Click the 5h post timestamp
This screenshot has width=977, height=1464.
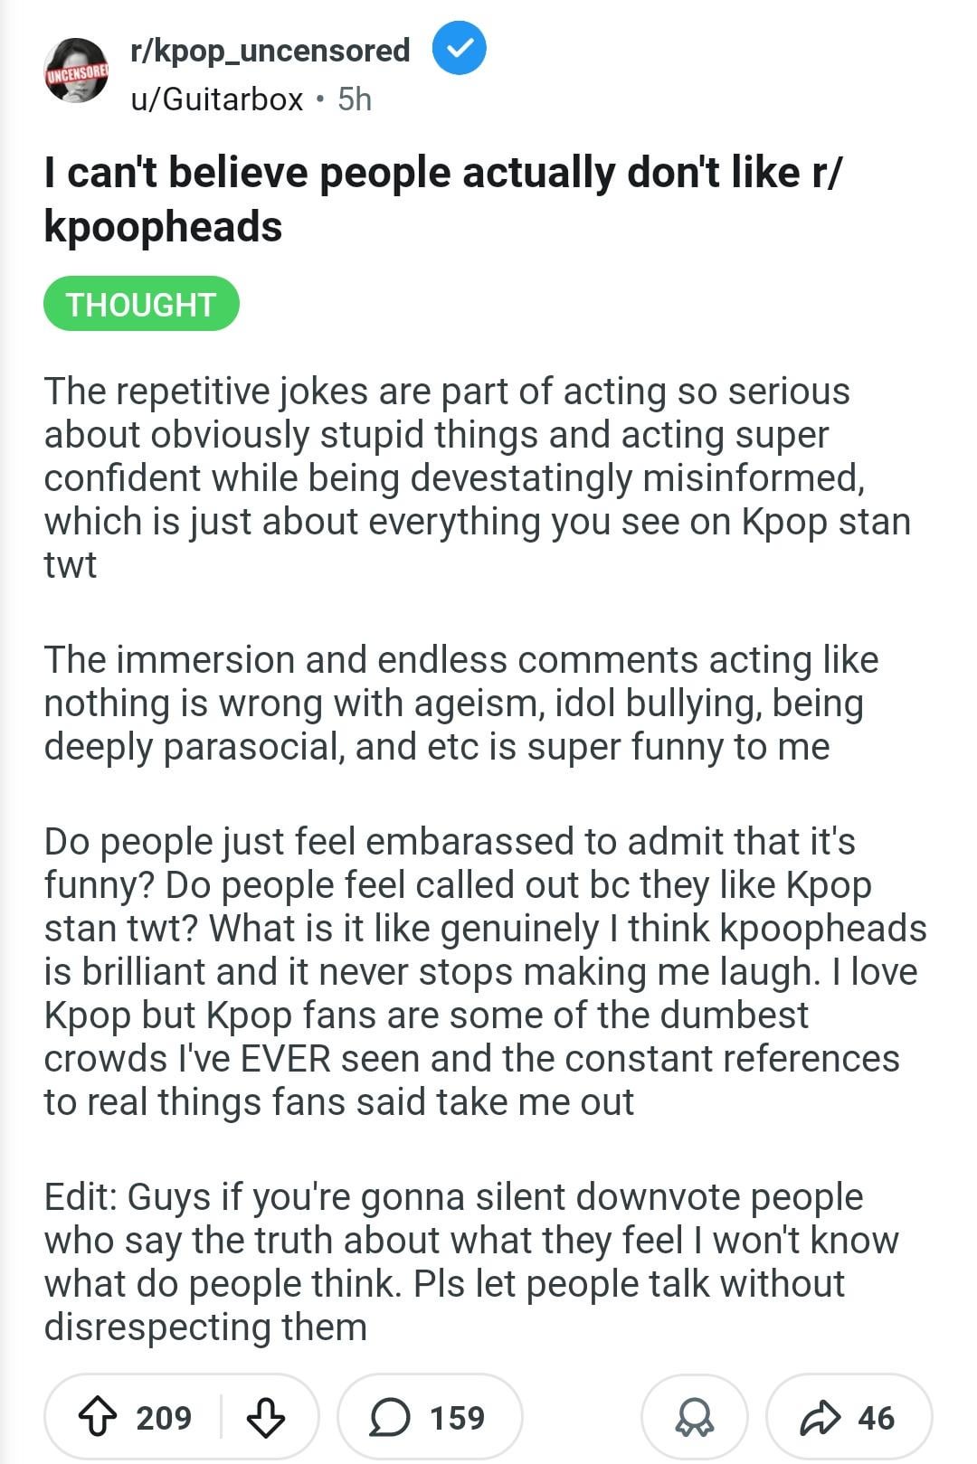[355, 99]
